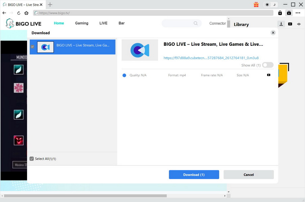This screenshot has height=202, width=305.
Task: Open the Bar tab
Action: pyautogui.click(x=122, y=23)
